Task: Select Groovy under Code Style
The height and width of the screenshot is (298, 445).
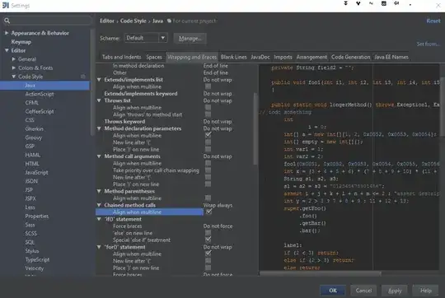Action: coord(34,137)
